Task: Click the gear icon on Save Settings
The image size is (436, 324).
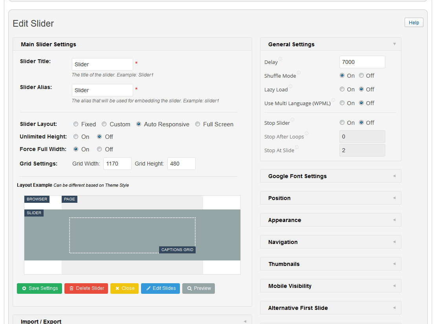Action: pyautogui.click(x=24, y=288)
